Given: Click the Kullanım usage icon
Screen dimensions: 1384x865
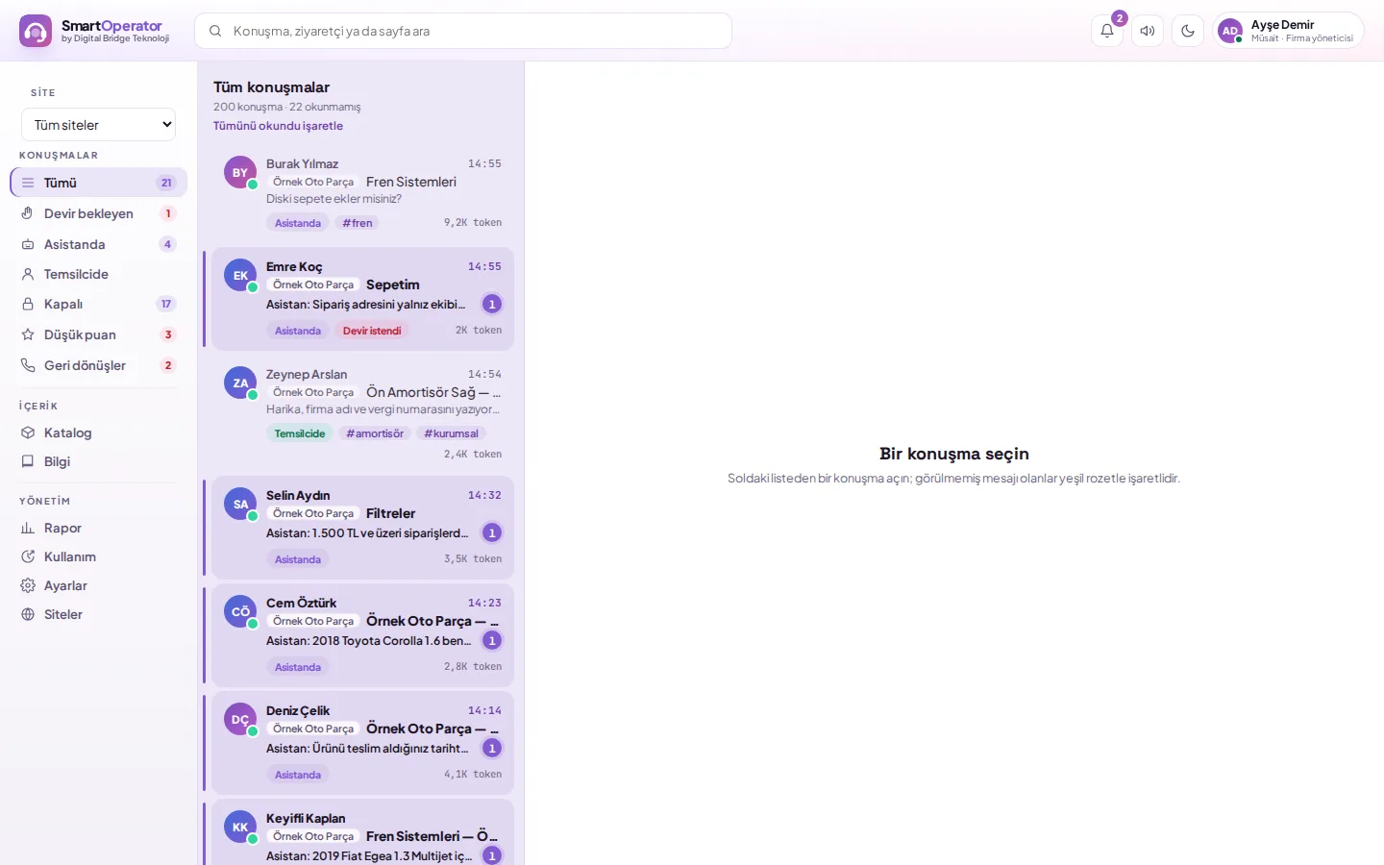Looking at the screenshot, I should point(28,556).
